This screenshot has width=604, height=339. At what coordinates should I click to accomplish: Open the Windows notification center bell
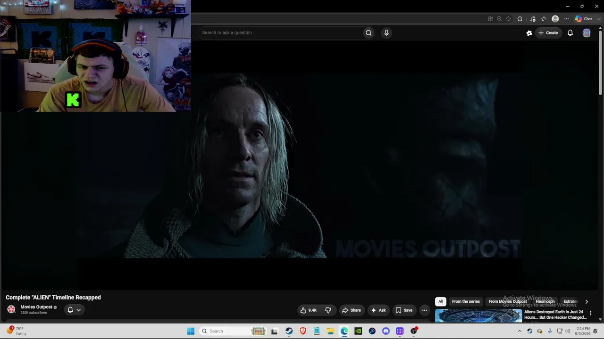tap(596, 331)
